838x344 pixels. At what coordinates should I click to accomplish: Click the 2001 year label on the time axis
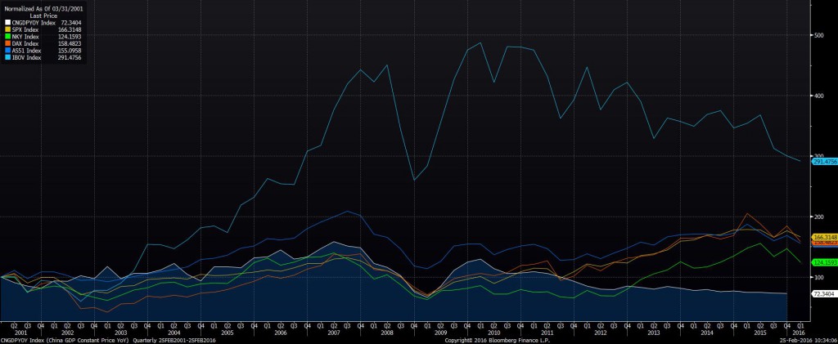click(x=20, y=332)
